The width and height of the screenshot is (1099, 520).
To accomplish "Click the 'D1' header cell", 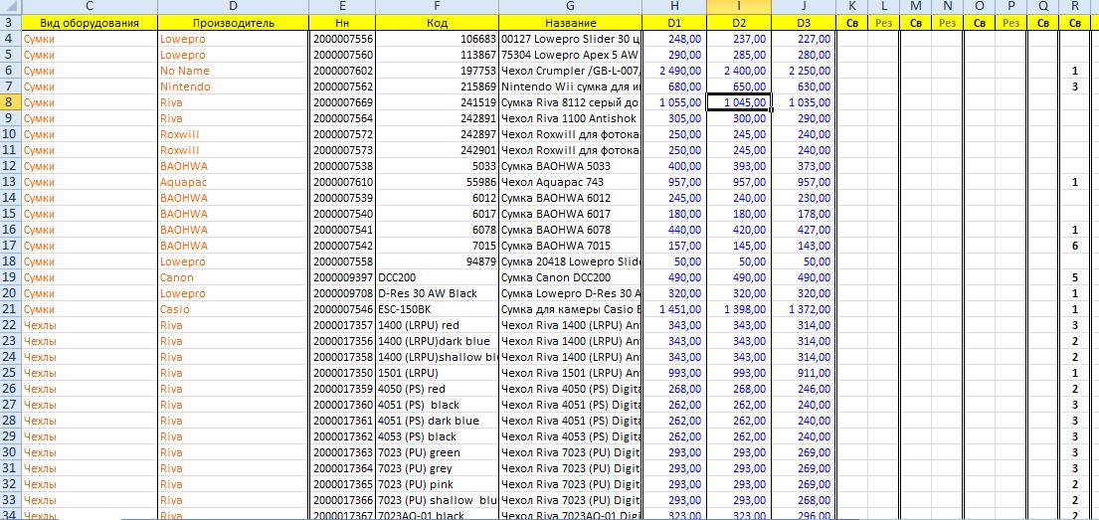I will click(x=673, y=23).
